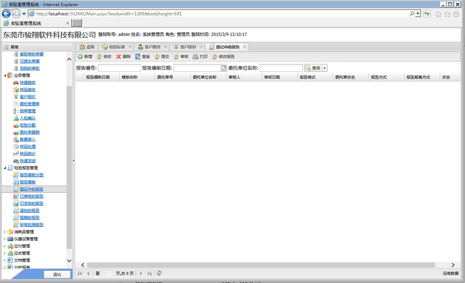Open the 样品接收 sidebar link
The height and width of the screenshot is (283, 465).
pyautogui.click(x=27, y=90)
